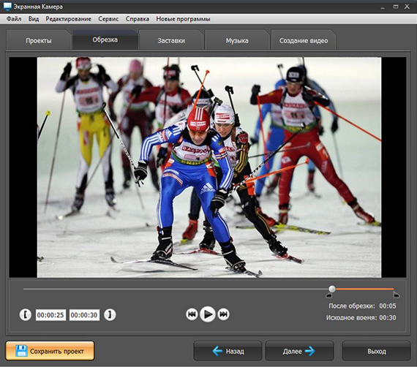Image resolution: width=417 pixels, height=367 pixels.
Task: Click the end time field 00:00:30
Action: point(84,315)
